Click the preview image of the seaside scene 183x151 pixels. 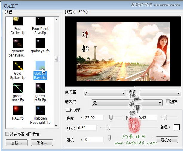point(123,51)
